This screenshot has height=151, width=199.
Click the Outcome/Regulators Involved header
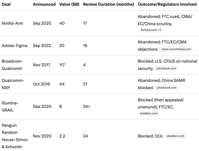tap(167, 4)
